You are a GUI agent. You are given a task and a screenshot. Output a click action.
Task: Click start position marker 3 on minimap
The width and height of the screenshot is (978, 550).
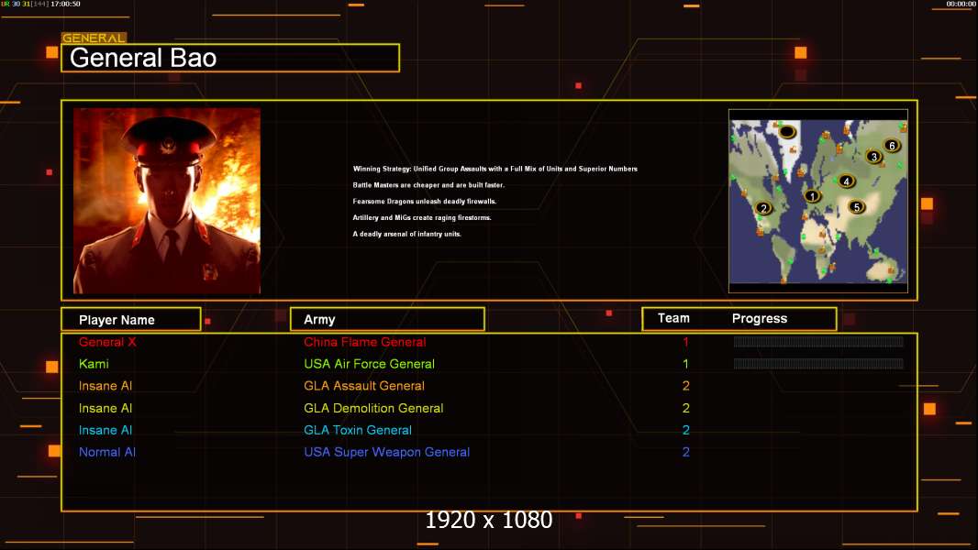tap(873, 157)
